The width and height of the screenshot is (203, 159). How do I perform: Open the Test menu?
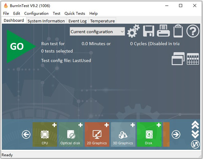[57, 14]
